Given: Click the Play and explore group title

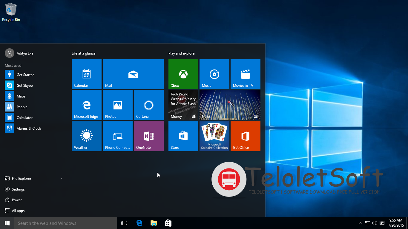Looking at the screenshot, I should coord(181,53).
